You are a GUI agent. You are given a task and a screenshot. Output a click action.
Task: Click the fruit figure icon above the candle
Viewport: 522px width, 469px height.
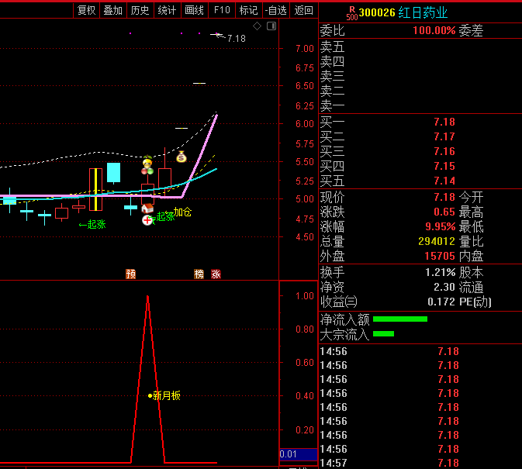click(x=147, y=165)
